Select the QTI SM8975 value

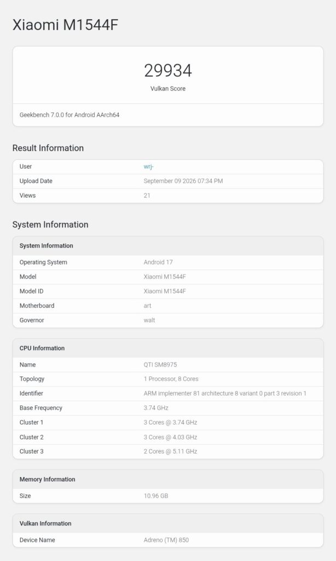click(160, 364)
